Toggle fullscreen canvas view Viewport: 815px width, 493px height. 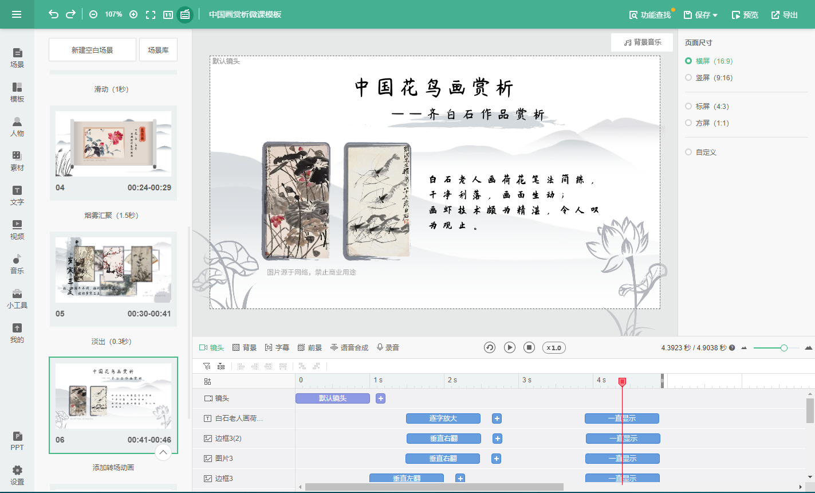click(x=151, y=14)
